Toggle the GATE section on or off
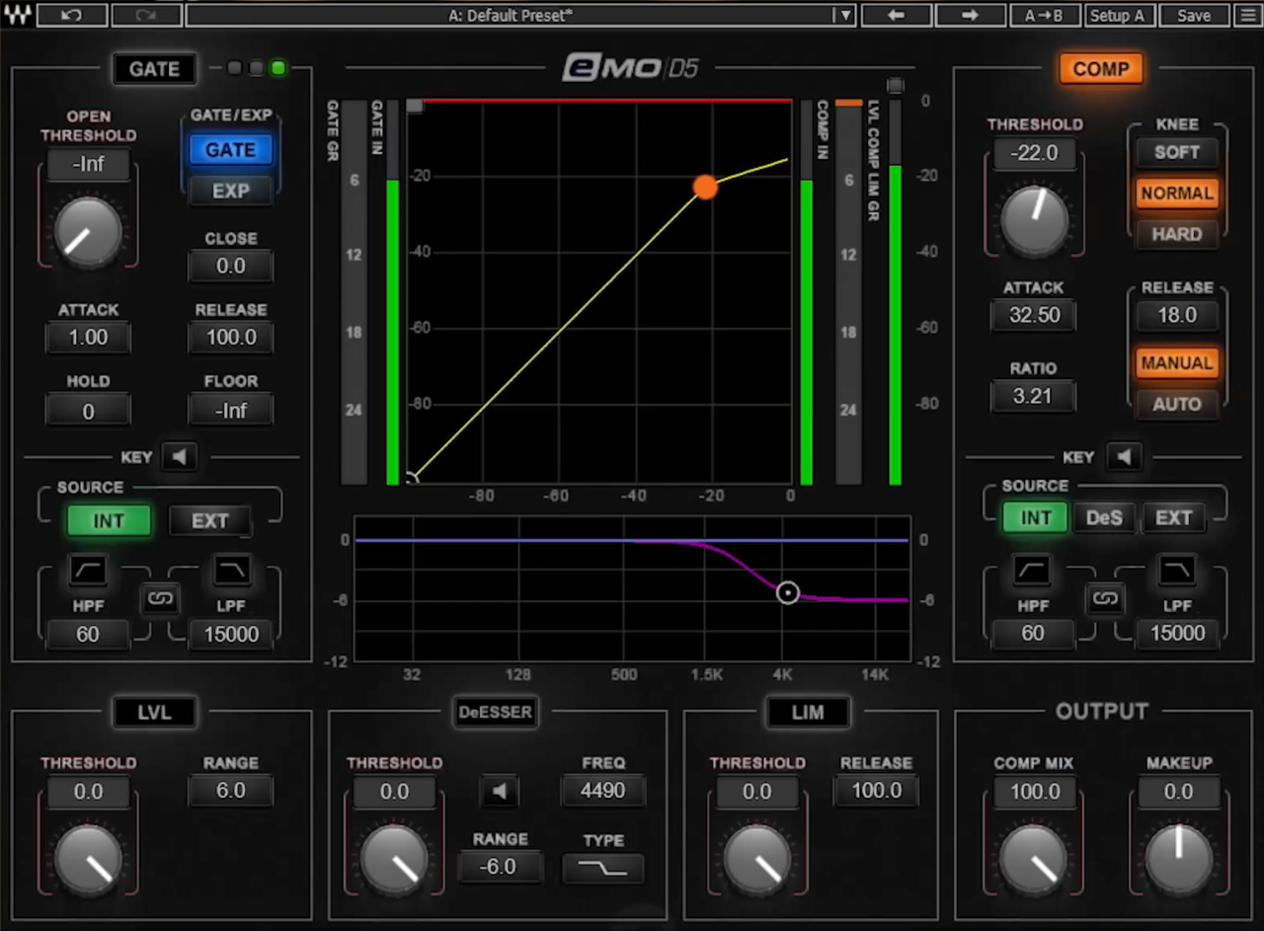Screen dimensions: 1264x931 (154, 69)
